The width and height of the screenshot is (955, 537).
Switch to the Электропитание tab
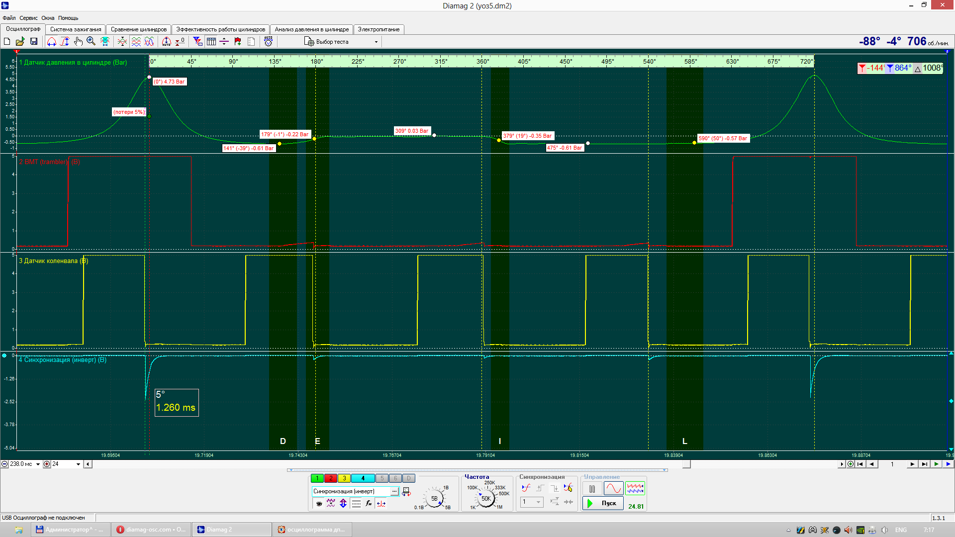coord(379,29)
